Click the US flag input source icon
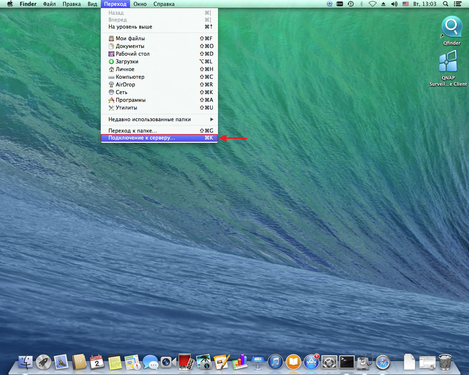The image size is (469, 375). point(406,4)
